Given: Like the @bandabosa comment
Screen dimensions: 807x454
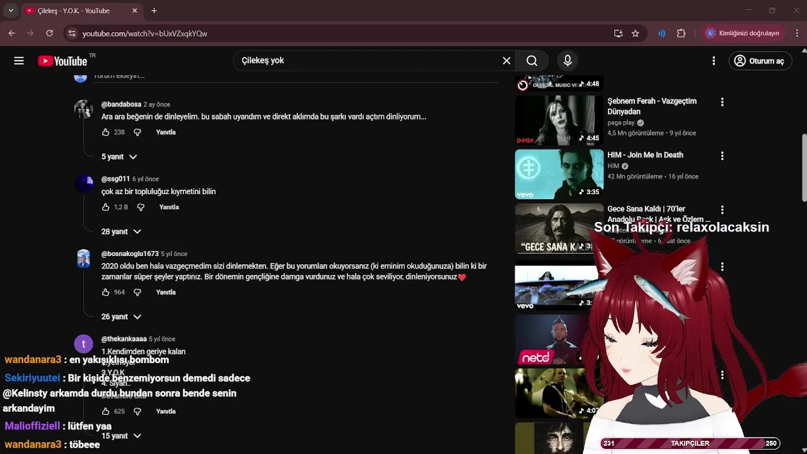Looking at the screenshot, I should (x=106, y=132).
